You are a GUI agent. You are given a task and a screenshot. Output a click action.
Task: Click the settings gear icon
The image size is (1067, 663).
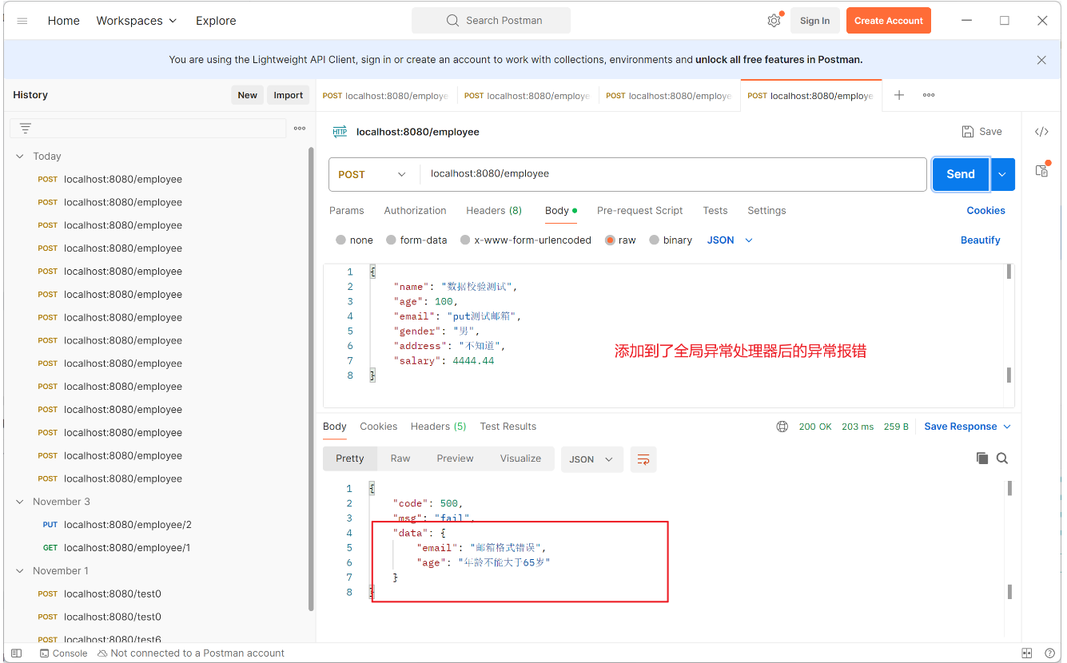[x=774, y=21]
